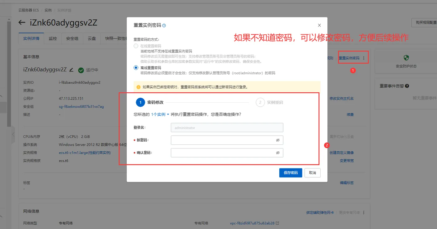Toggle visibility eye in 确认密码 field

tap(278, 153)
